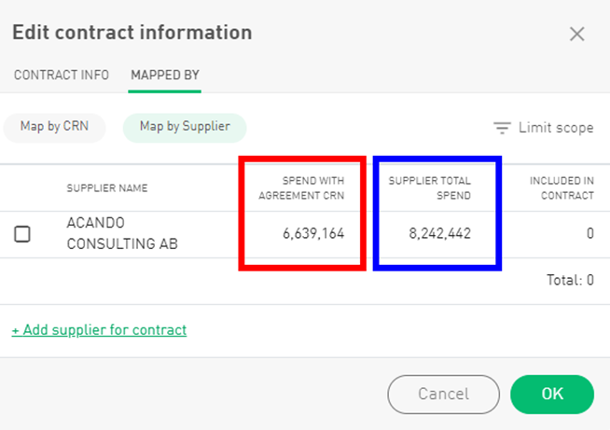Close the Edit contract information dialog
This screenshot has height=430, width=610.
pos(577,35)
